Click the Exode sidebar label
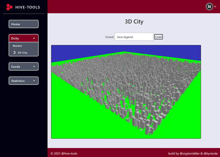Screen dimensions: 220x157 [16, 66]
